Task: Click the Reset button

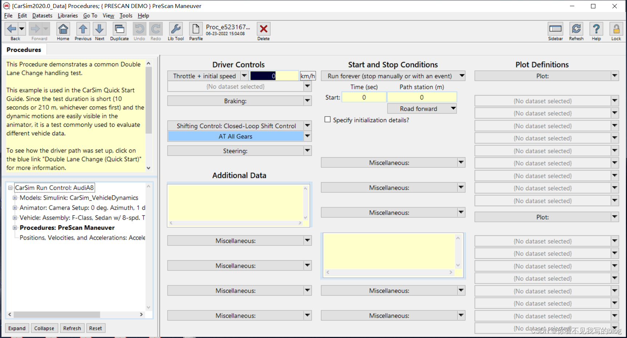Action: (96, 328)
